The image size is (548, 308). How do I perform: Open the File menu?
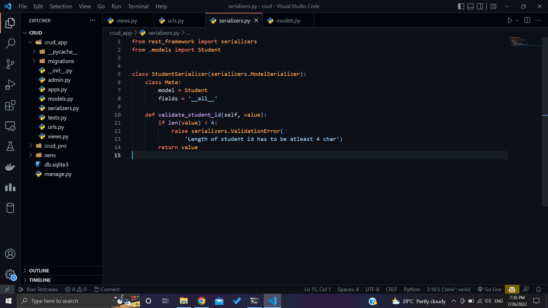pos(23,6)
